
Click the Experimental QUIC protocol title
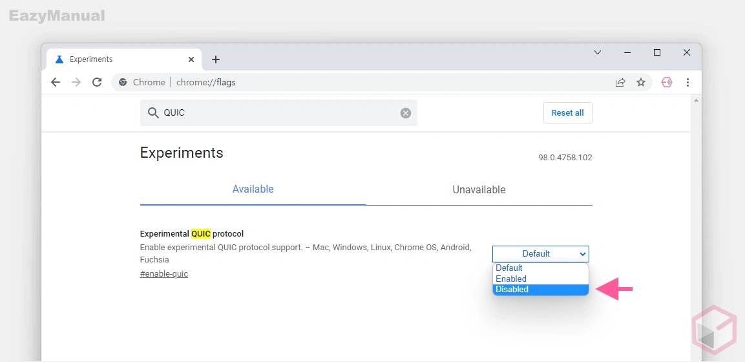click(x=192, y=234)
